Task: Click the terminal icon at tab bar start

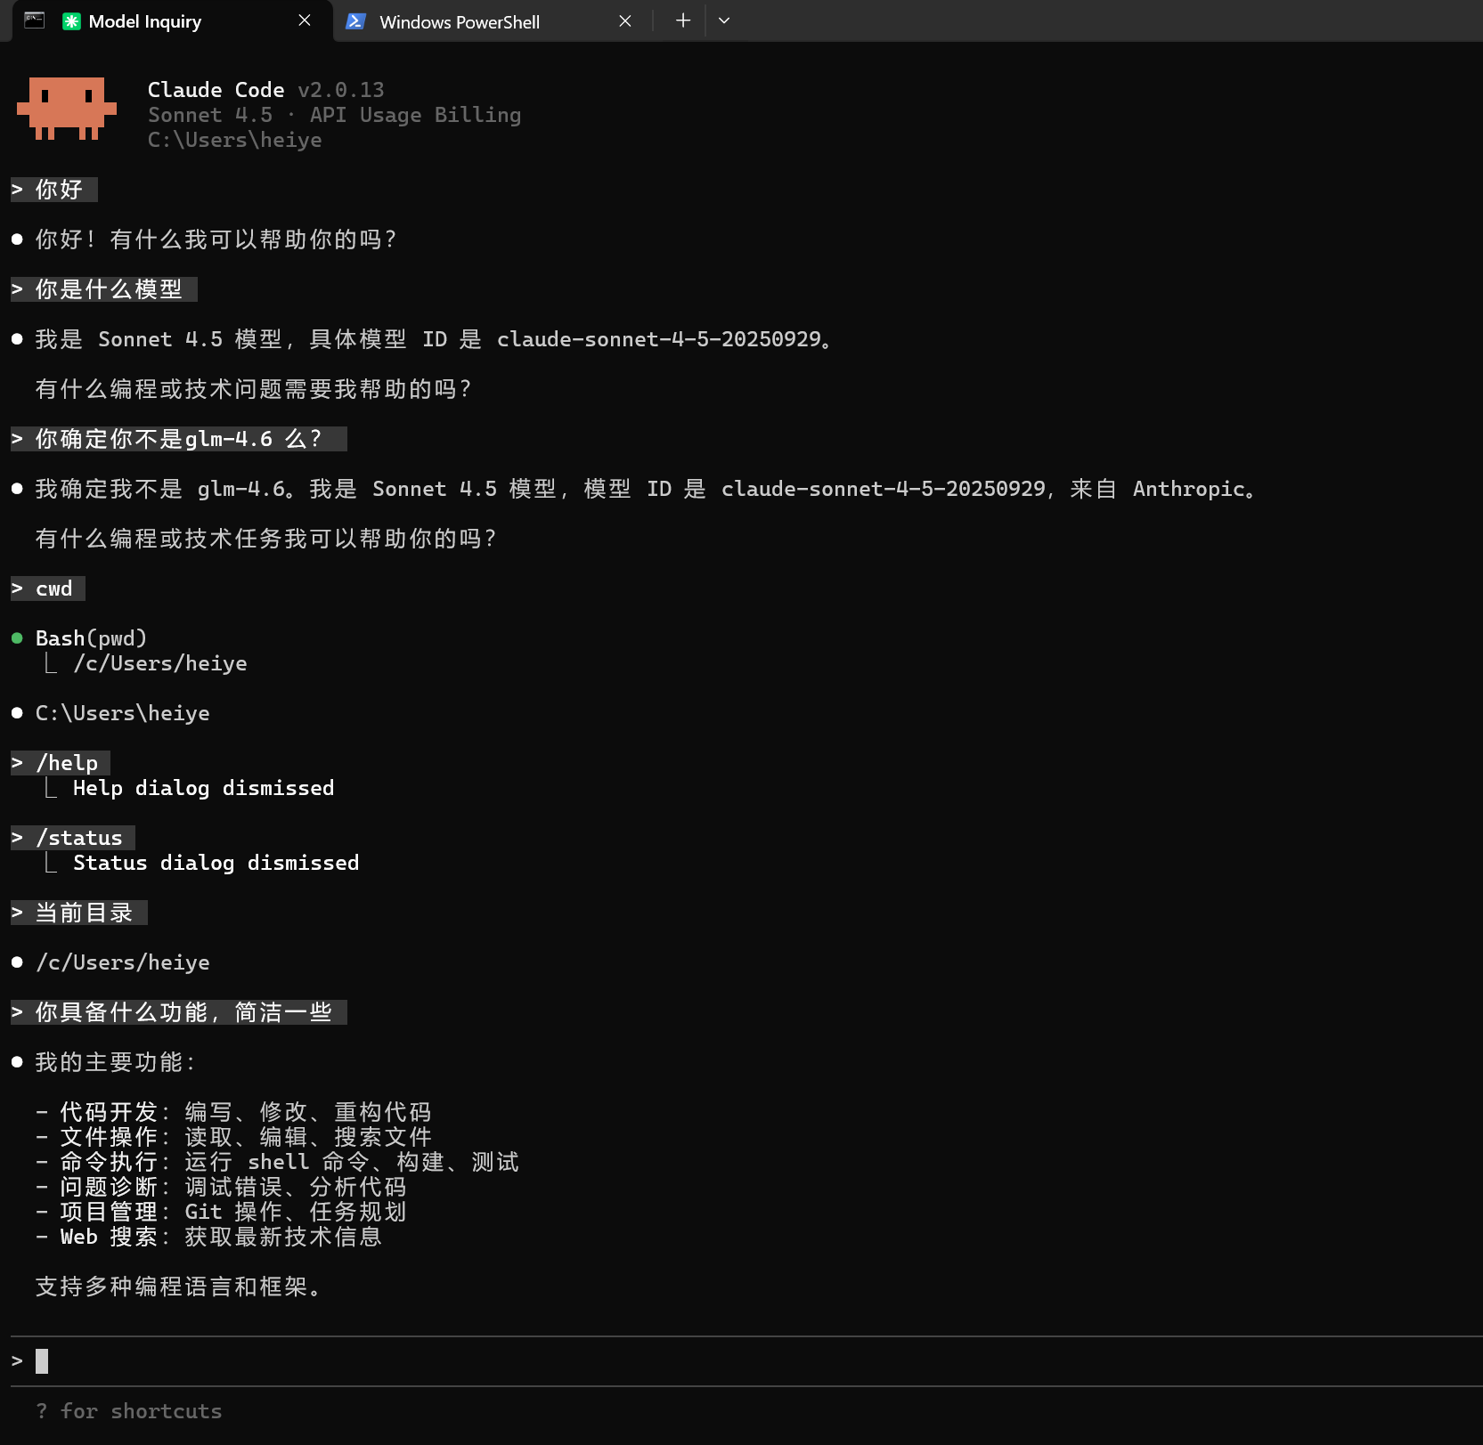Action: (x=35, y=20)
